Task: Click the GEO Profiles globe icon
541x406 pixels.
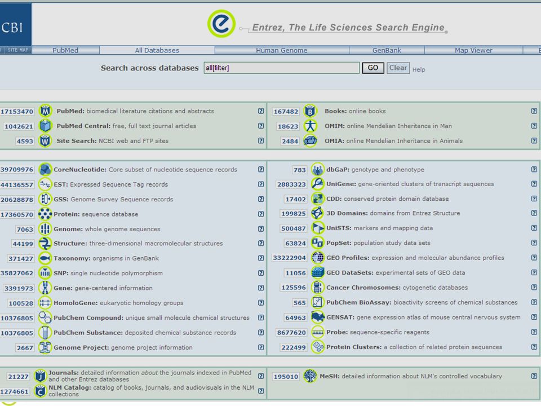Action: pyautogui.click(x=317, y=258)
